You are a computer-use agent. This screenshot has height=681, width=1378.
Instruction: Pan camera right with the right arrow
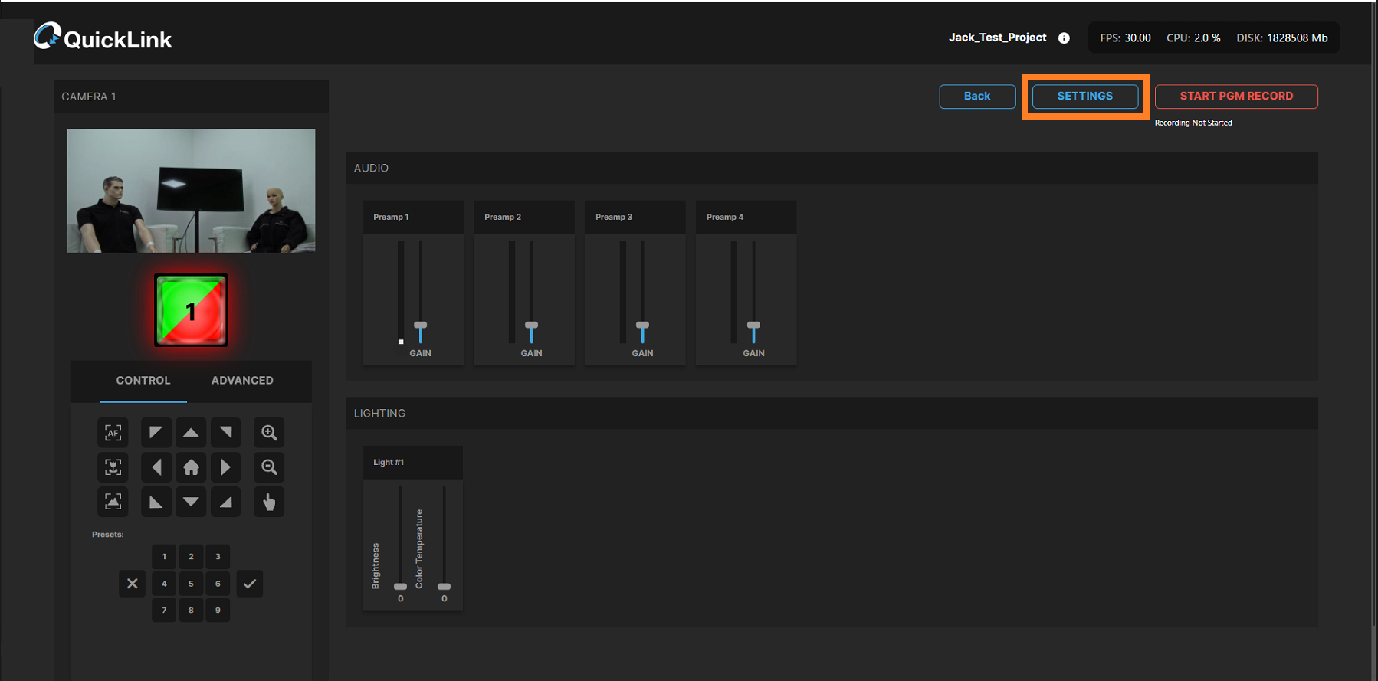coord(225,467)
